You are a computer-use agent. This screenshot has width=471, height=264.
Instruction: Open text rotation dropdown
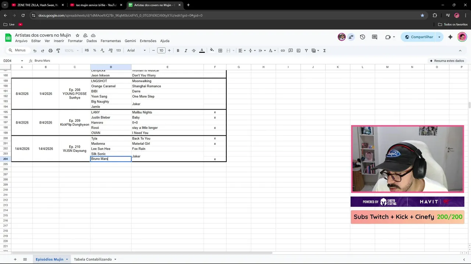click(272, 51)
